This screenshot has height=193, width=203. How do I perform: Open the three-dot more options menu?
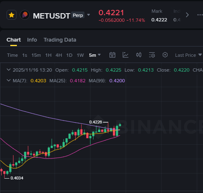coord(200,15)
